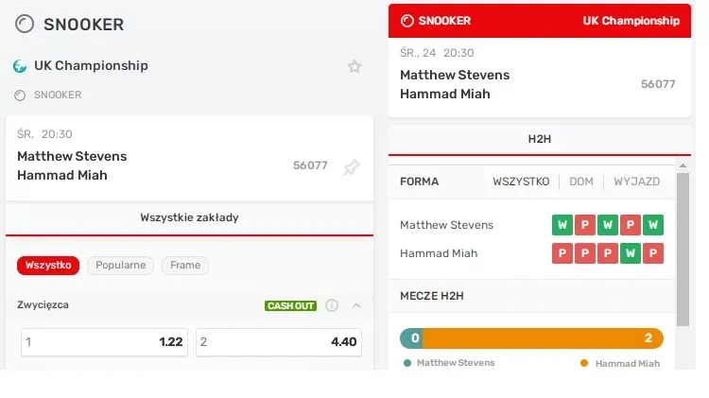
Task: Show Dom form results
Action: pos(581,182)
